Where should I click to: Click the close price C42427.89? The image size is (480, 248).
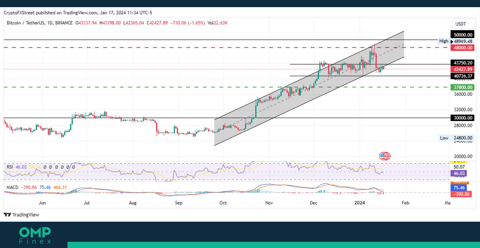click(157, 23)
